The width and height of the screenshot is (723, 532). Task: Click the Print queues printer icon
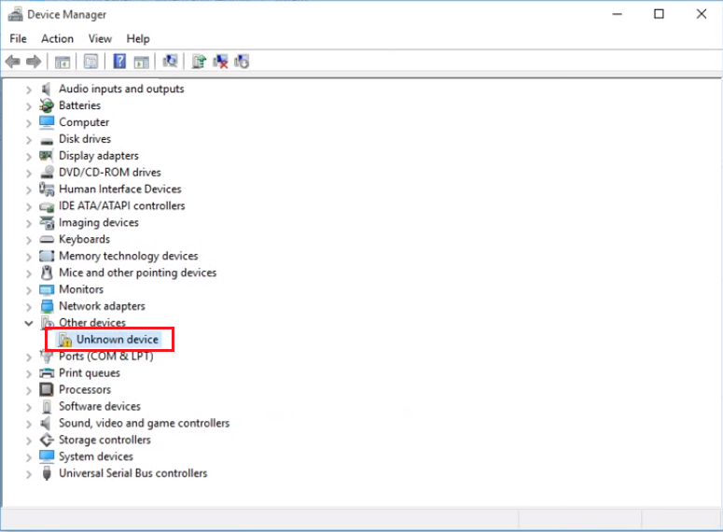(x=47, y=373)
